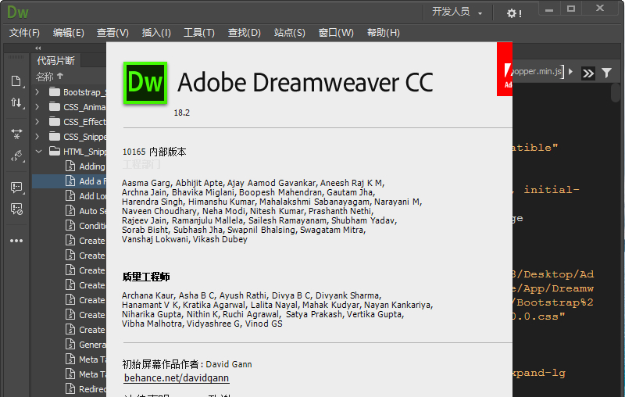Viewport: 625px width, 397px height.
Task: Open the 查看(V) menu
Action: pos(112,33)
